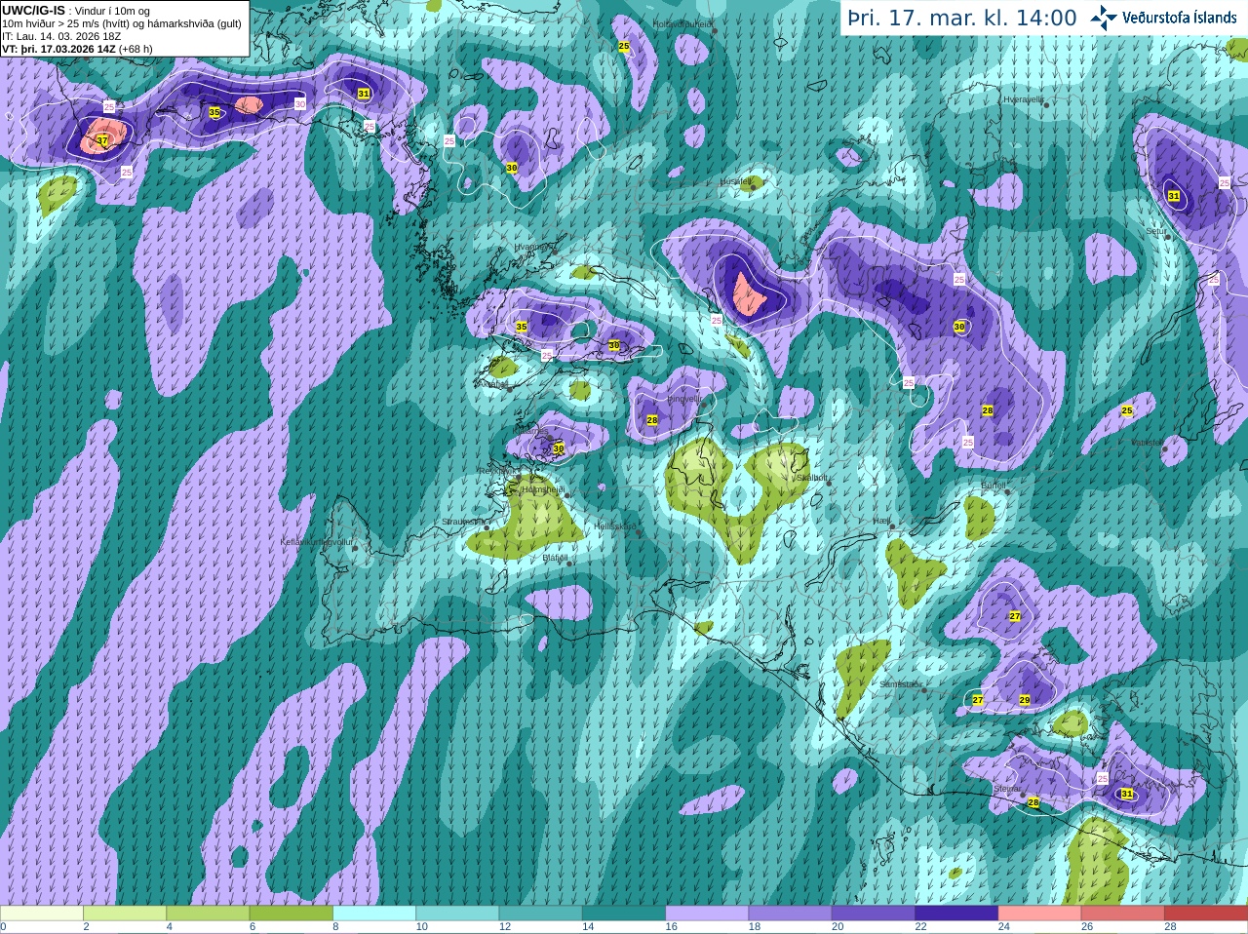Click the yellow max gust label 37

coord(102,141)
